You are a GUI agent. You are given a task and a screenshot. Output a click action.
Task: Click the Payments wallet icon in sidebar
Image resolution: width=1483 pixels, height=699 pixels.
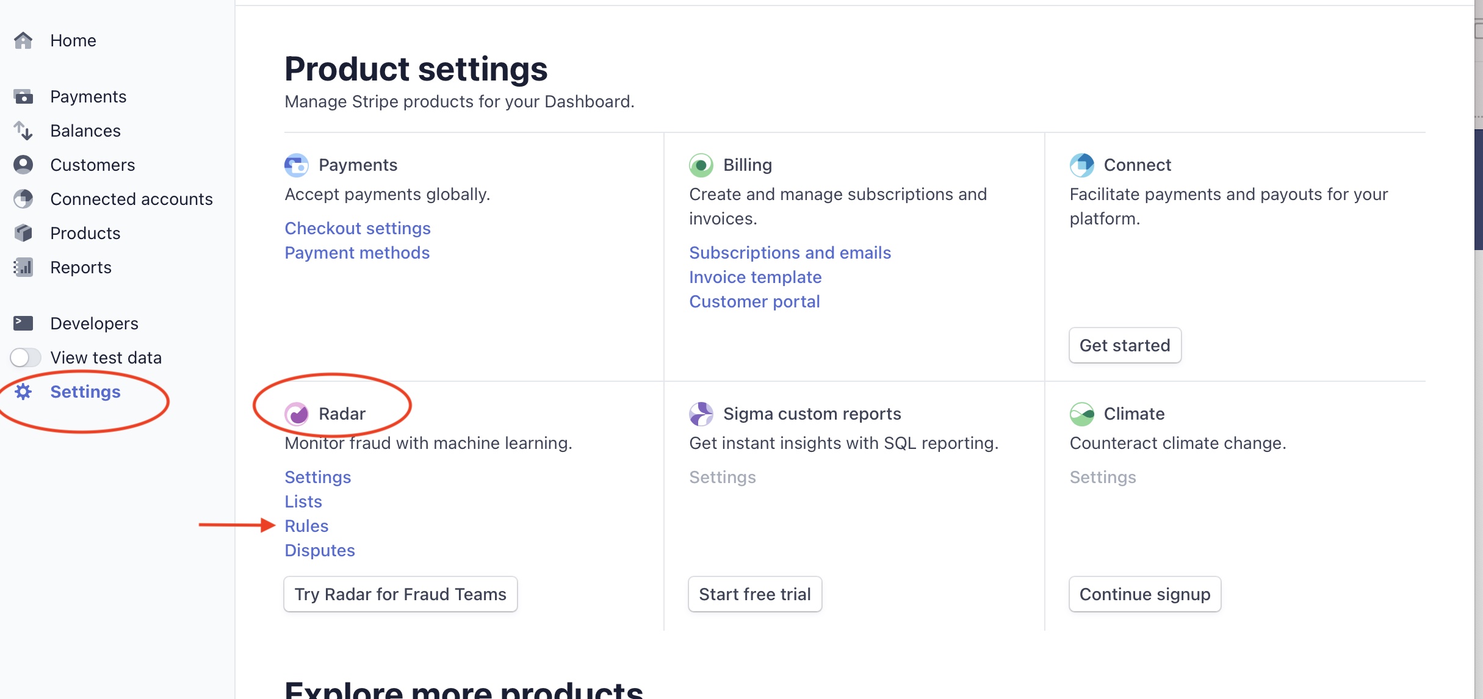click(x=23, y=96)
